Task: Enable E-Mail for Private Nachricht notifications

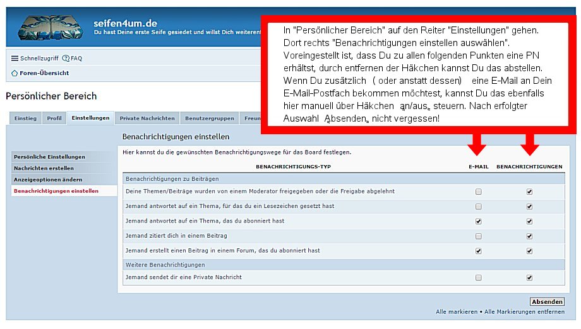Action: point(478,277)
